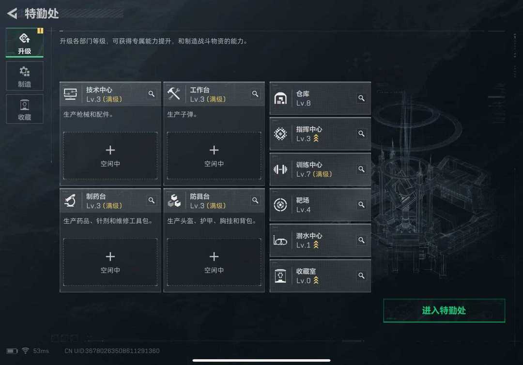This screenshot has height=365, width=523.
Task: Open magnifier details for 技术中心
Action: [152, 94]
